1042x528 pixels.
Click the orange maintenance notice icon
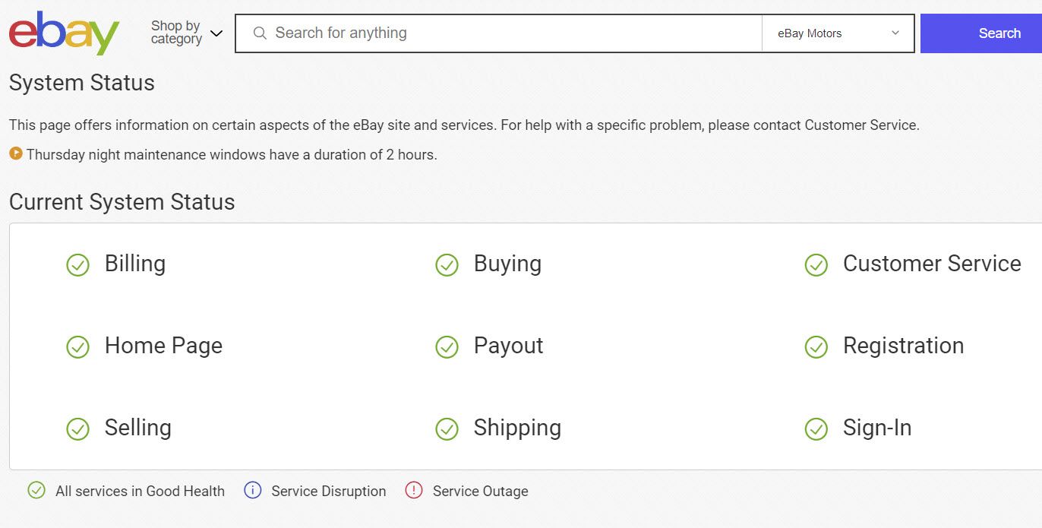(x=16, y=153)
